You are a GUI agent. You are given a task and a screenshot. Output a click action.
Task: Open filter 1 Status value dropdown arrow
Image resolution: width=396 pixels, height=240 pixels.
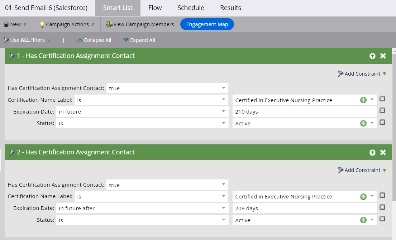[x=372, y=123]
